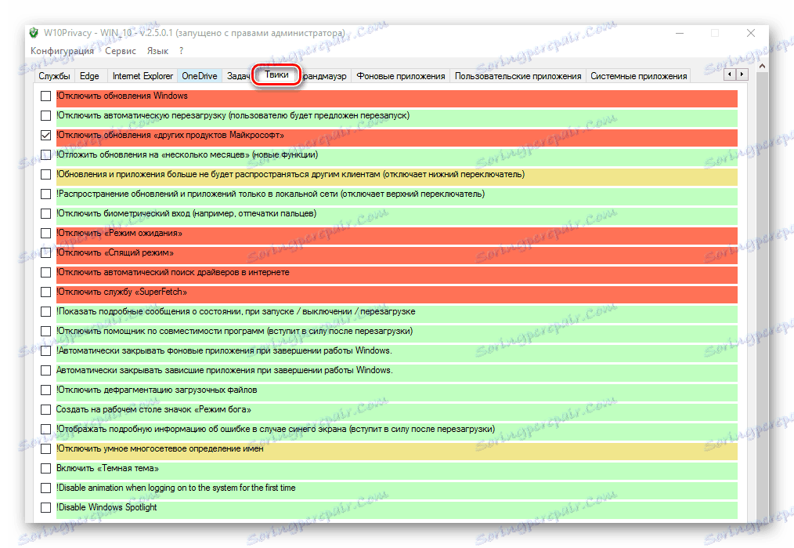Switch to the Задачи tab
Screen dimensions: 794x548
(238, 76)
